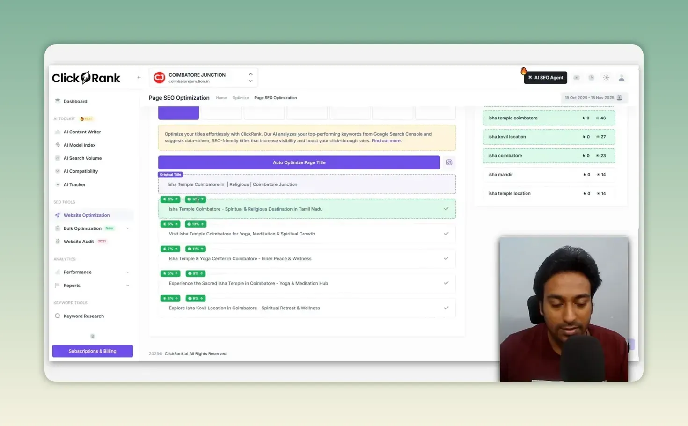
Task: Click the 'New' badge on Bulk Optimization
Action: [x=109, y=228]
